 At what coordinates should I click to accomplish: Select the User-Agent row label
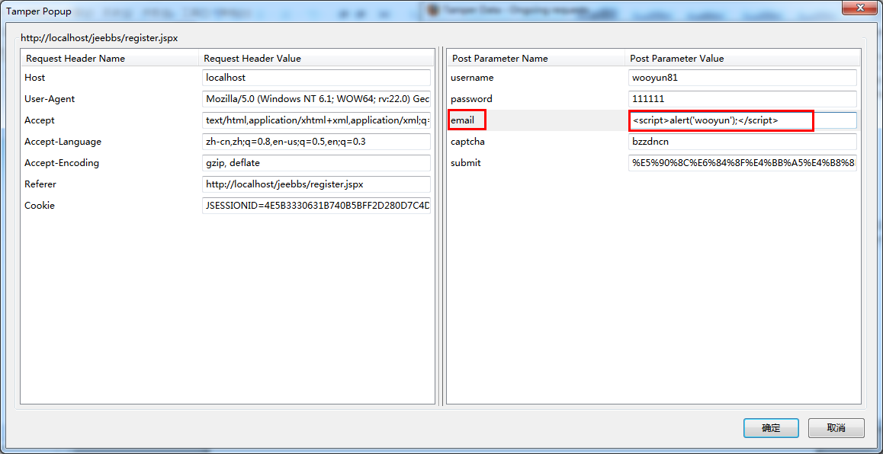[x=50, y=99]
